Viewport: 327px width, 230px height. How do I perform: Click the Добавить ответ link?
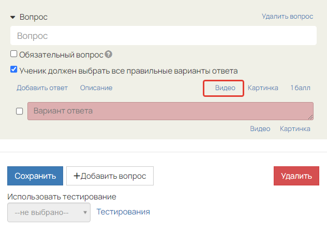pos(42,88)
